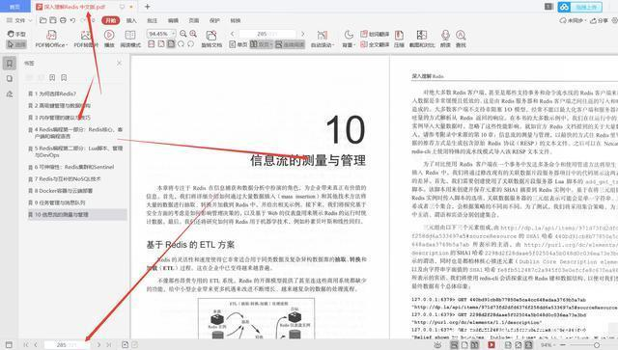Toggle eye-protection mode in status bar
The height and width of the screenshot is (350, 618).
(x=437, y=345)
